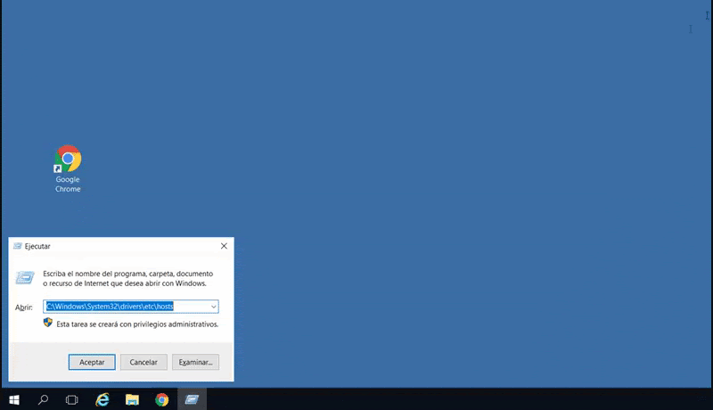Open Task View from the taskbar
The height and width of the screenshot is (410, 713).
(x=72, y=399)
